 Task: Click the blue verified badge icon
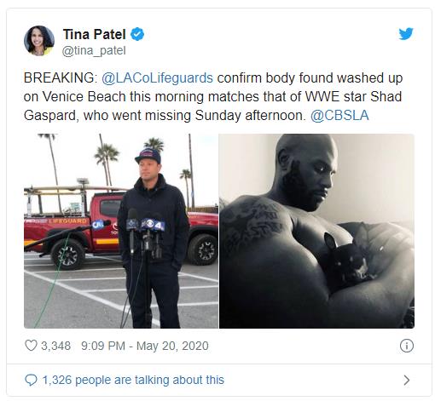tap(137, 34)
